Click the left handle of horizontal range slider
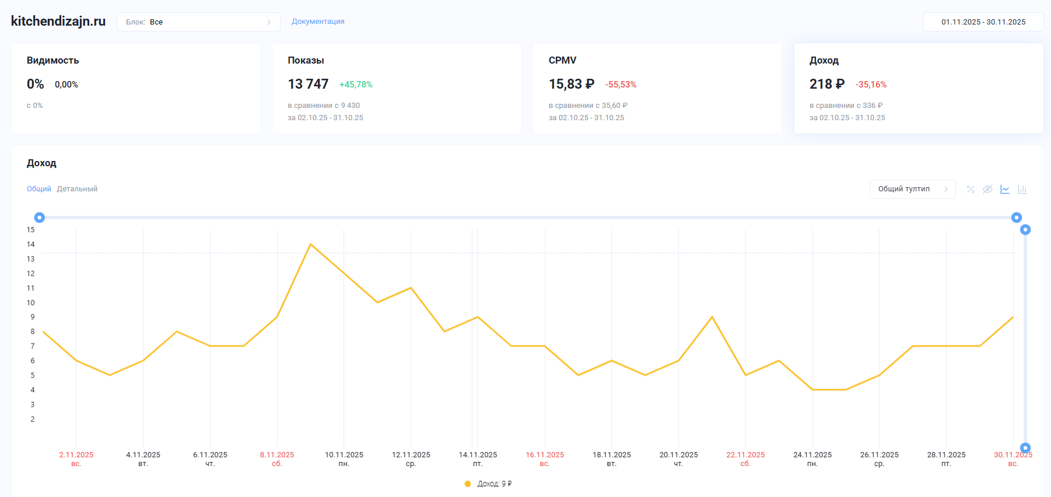 pyautogui.click(x=40, y=218)
